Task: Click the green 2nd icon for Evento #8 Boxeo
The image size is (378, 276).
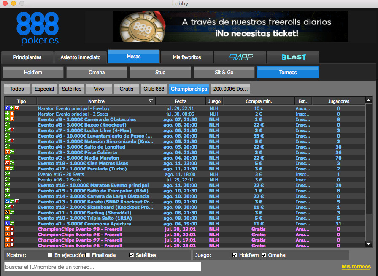Action: point(7,124)
